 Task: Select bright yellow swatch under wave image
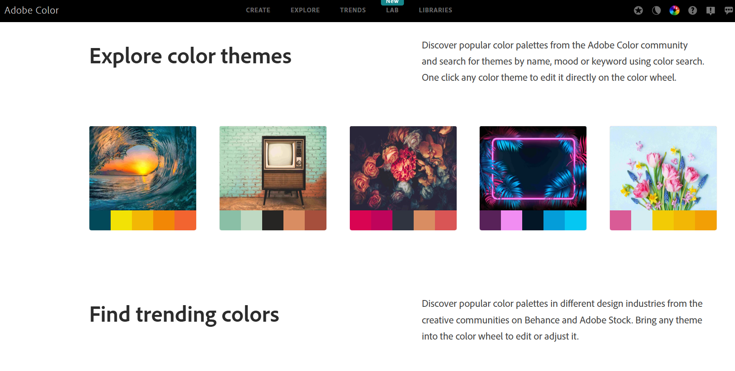click(x=121, y=220)
